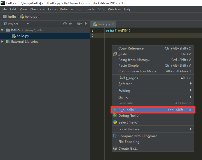Open the Project panel gear settings
This screenshot has width=202, height=160.
(79, 24)
